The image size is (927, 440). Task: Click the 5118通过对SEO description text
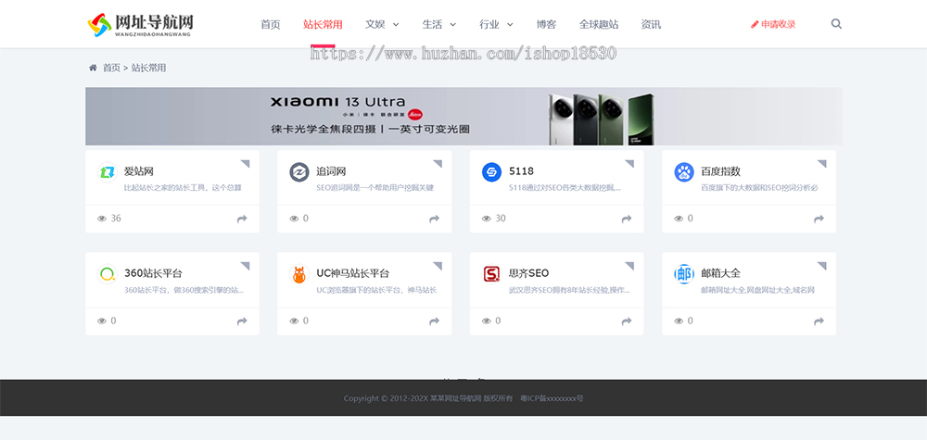565,188
